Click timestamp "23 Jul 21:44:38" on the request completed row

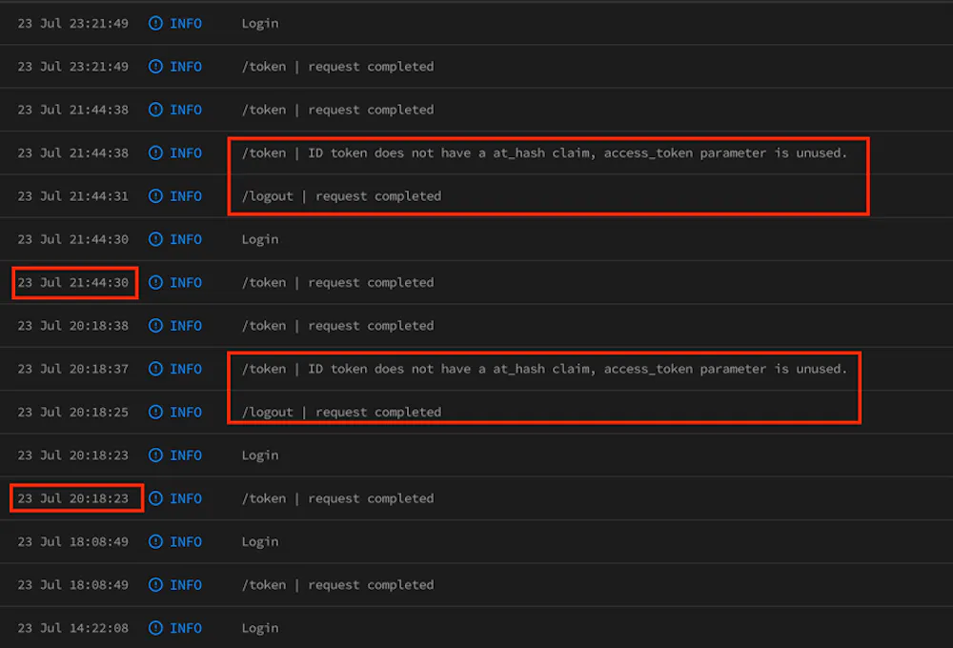(x=73, y=110)
